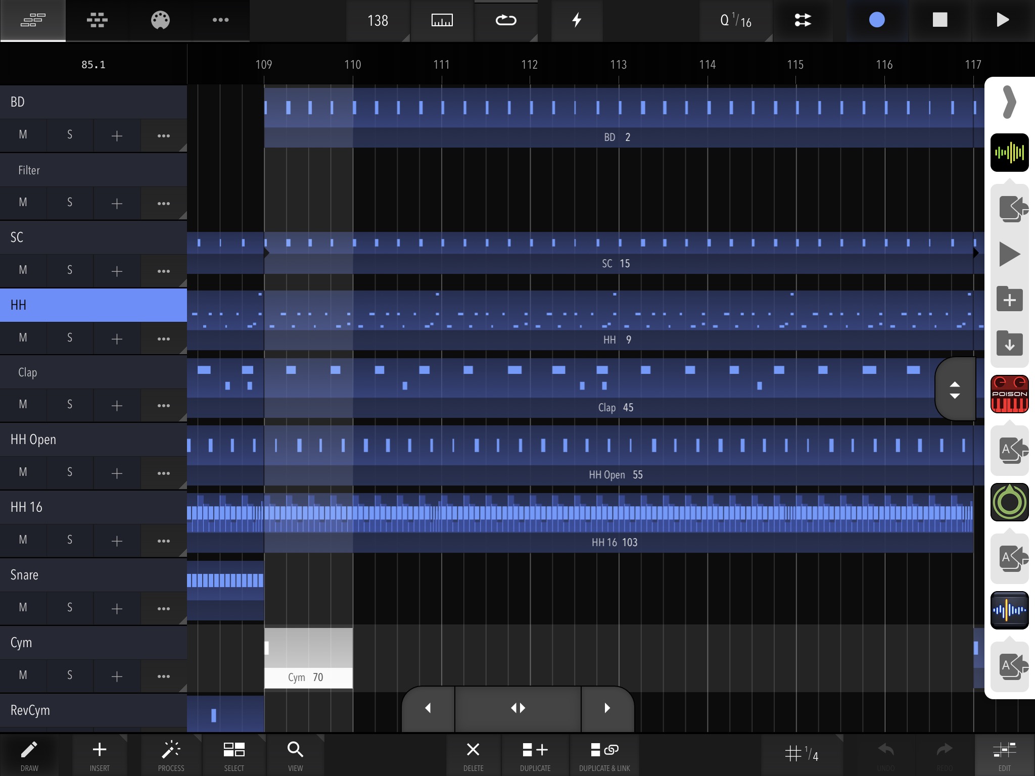
Task: Open the Cym track options dots
Action: 164,676
